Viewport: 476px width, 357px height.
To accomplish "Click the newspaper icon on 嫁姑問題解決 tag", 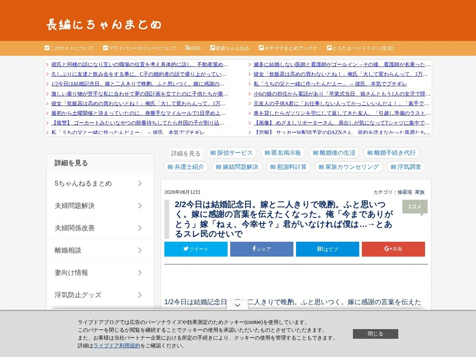I will click(x=219, y=167).
